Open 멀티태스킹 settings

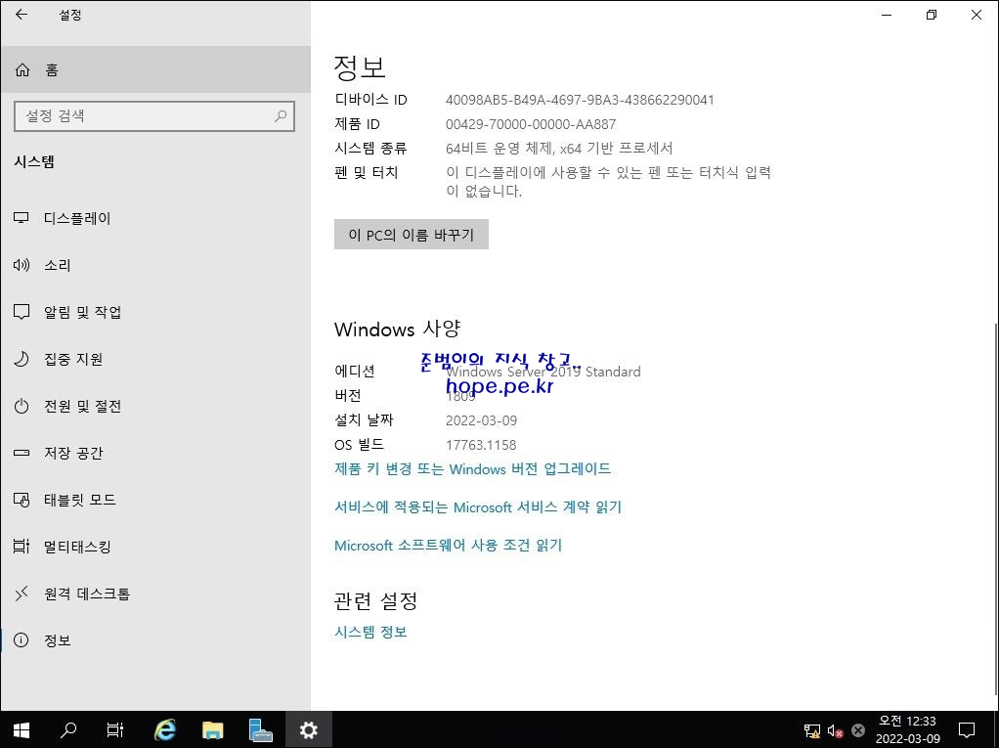155,547
